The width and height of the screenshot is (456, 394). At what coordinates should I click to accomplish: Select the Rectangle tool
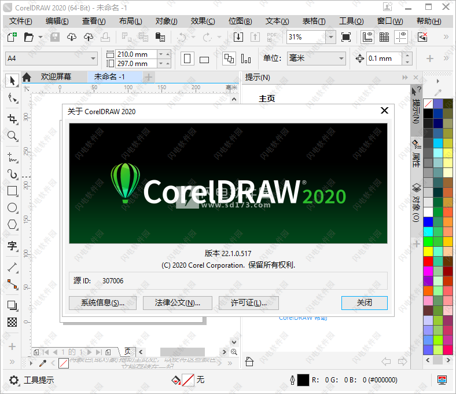[12, 191]
